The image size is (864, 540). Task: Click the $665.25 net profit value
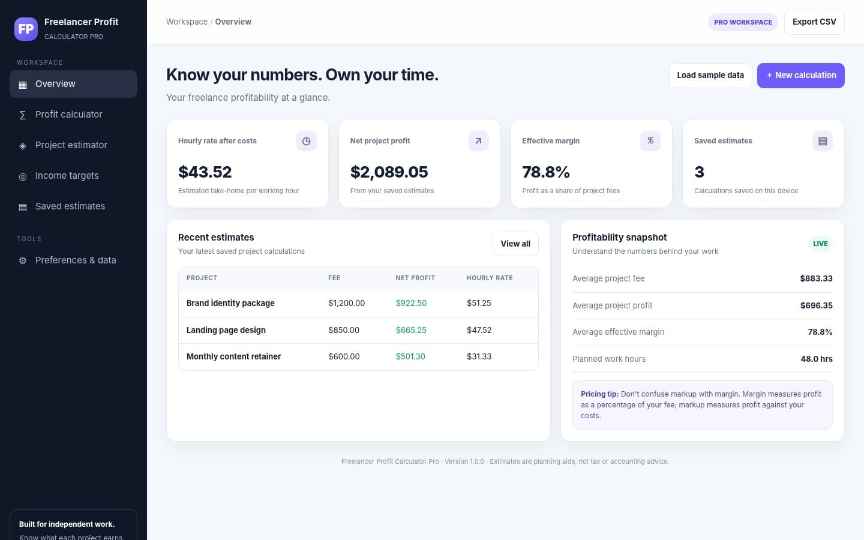coord(411,331)
